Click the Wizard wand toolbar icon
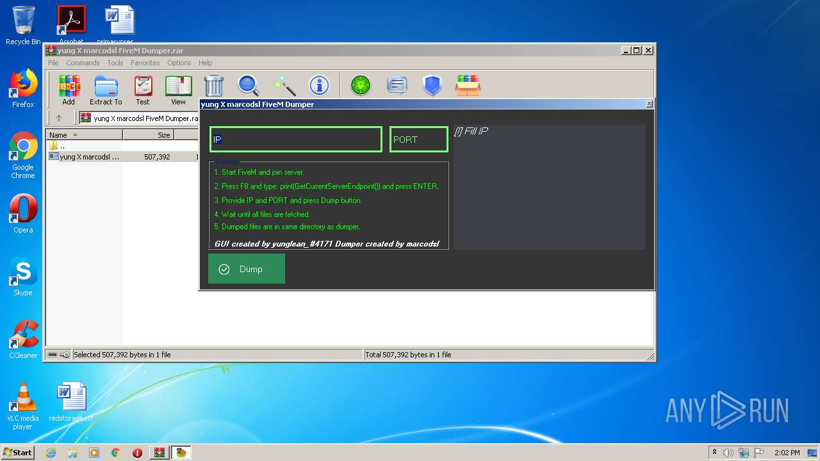 point(284,86)
